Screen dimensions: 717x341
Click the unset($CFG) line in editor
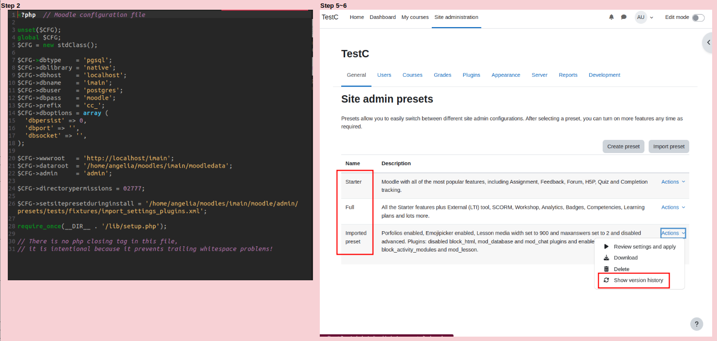click(x=39, y=30)
